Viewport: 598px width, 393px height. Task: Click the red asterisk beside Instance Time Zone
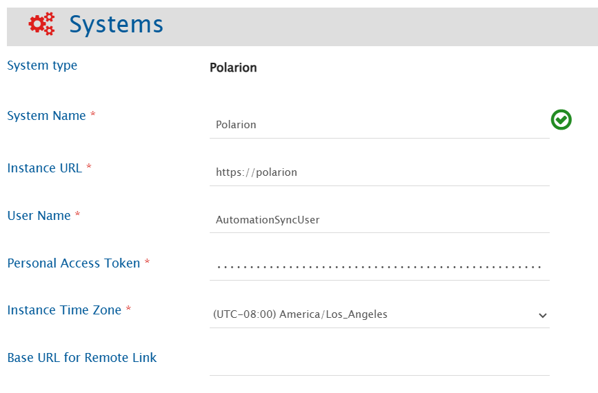pyautogui.click(x=128, y=309)
